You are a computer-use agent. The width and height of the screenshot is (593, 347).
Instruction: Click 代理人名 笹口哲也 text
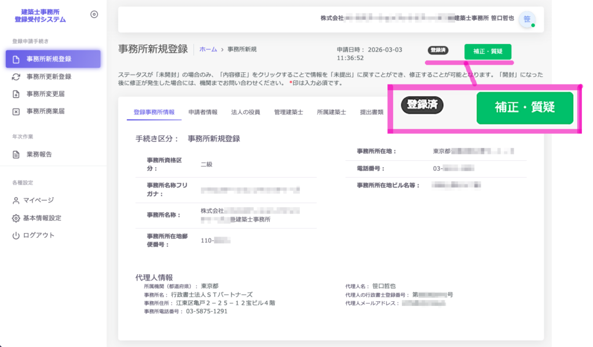point(370,286)
